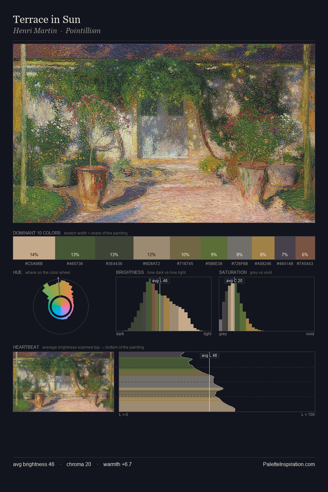
Task: Click 'chroma 20' in footer
Action: [x=79, y=464]
